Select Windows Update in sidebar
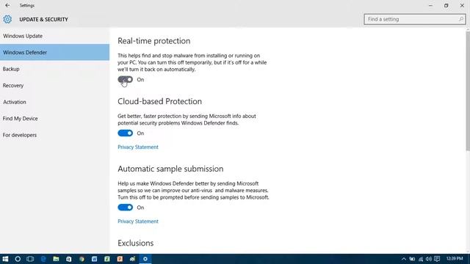The height and width of the screenshot is (264, 470). [x=54, y=36]
